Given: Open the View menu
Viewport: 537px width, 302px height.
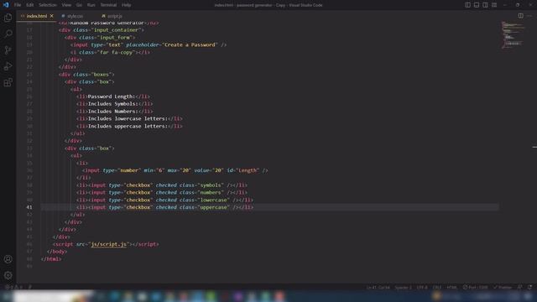Looking at the screenshot, I should click(66, 5).
